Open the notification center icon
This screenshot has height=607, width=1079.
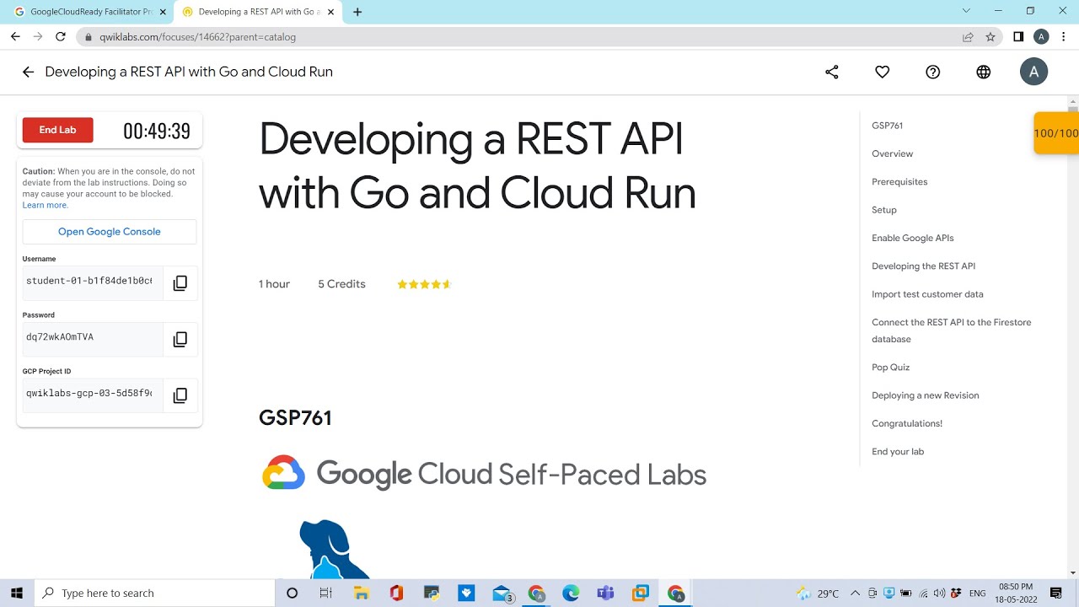[x=1056, y=594]
